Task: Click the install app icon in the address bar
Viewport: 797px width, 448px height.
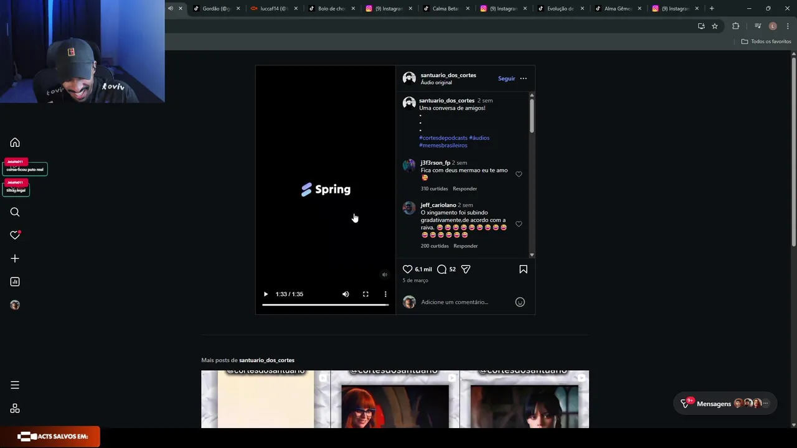Action: click(701, 26)
